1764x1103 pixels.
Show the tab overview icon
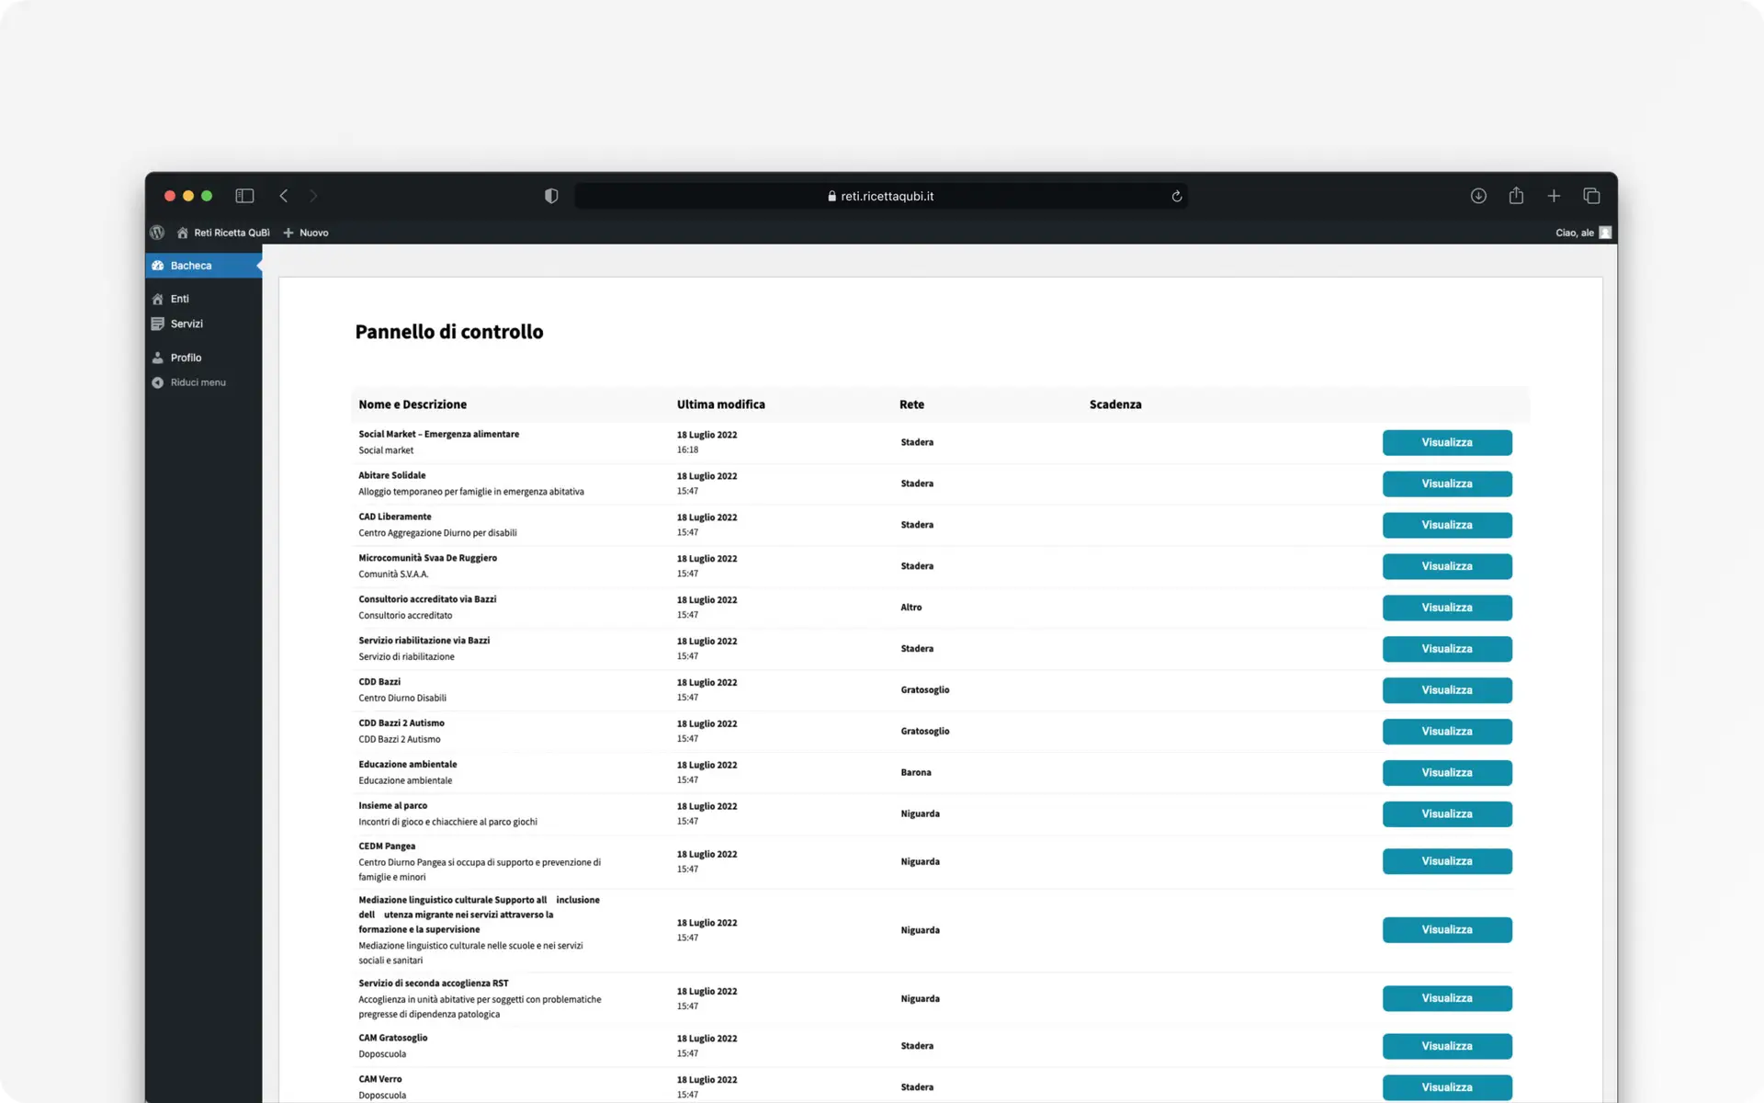(x=1591, y=196)
